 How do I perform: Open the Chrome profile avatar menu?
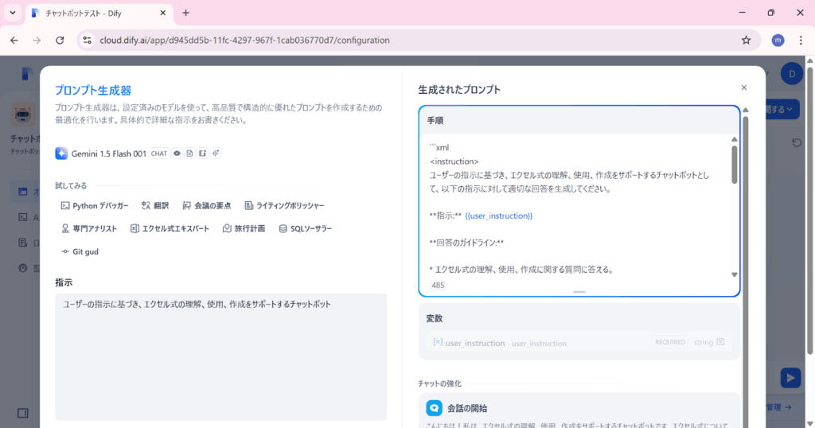778,40
